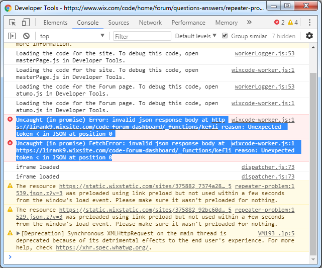Click the kefli URL in FetchError message
This screenshot has height=268, width=322.
tap(124, 150)
